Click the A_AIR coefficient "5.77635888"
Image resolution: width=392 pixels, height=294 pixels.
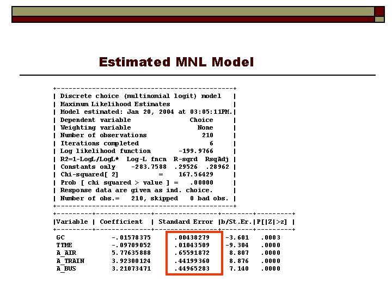click(x=131, y=253)
